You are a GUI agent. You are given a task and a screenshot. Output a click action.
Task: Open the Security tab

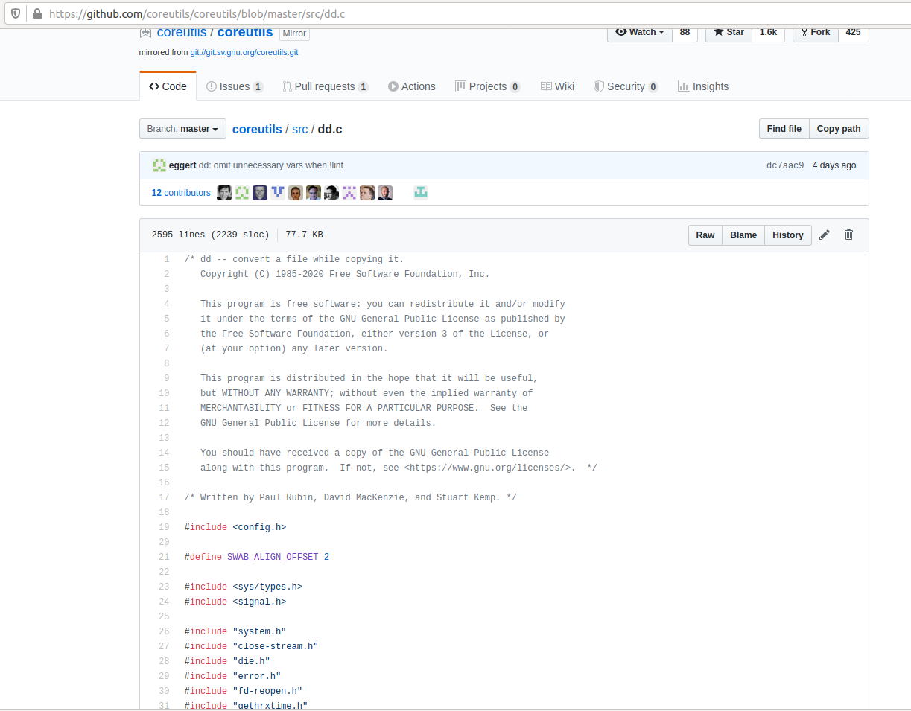[626, 86]
